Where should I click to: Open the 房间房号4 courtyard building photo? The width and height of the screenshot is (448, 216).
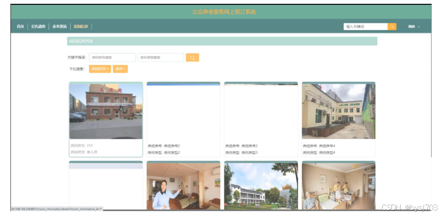tap(338, 111)
